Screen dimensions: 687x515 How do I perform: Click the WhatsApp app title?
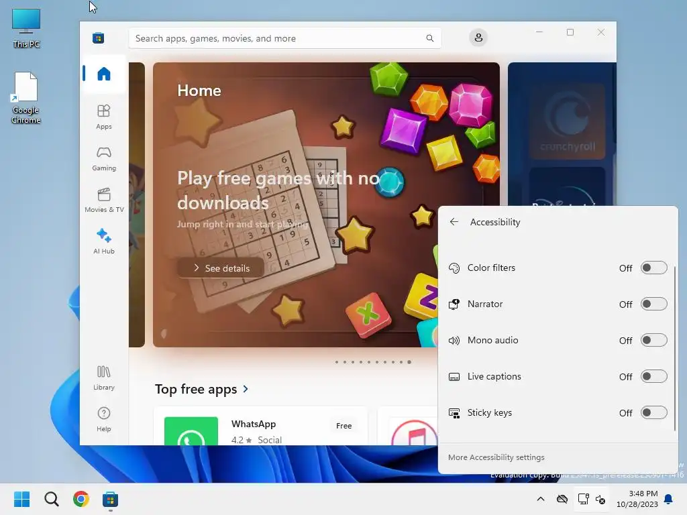pyautogui.click(x=254, y=424)
